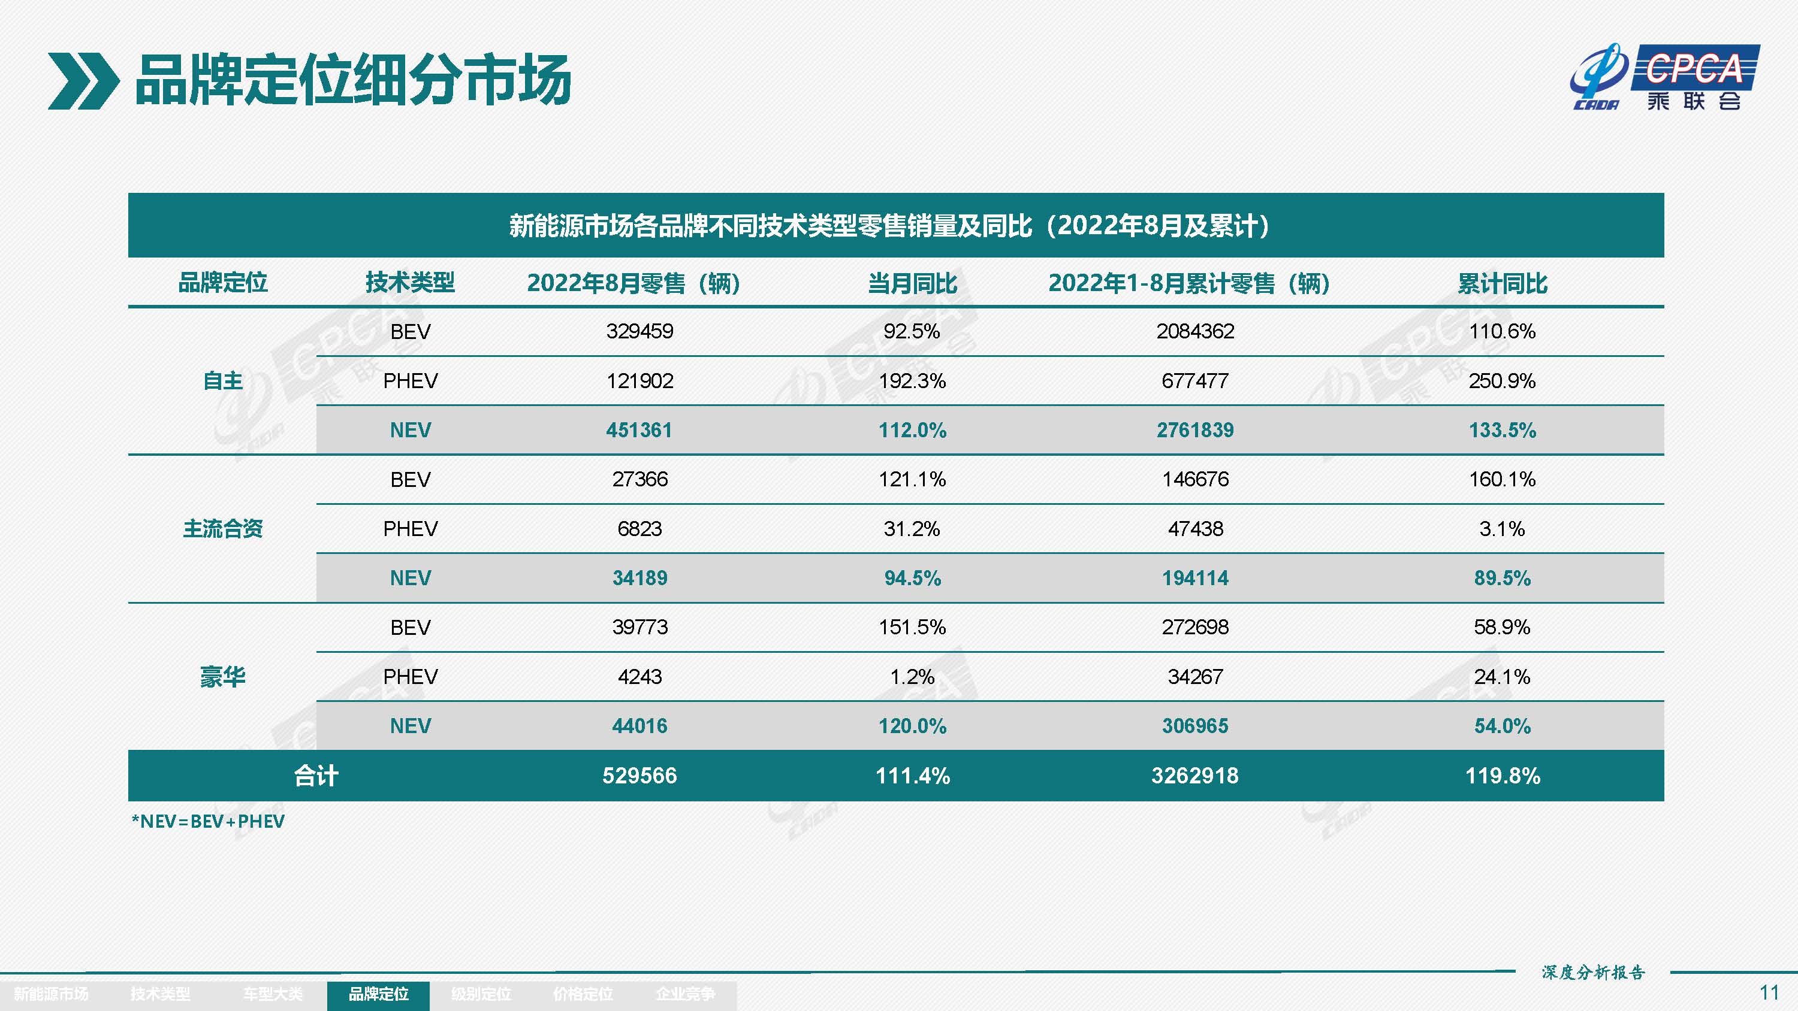Select cell value 2761839
The width and height of the screenshot is (1798, 1011).
1195,430
